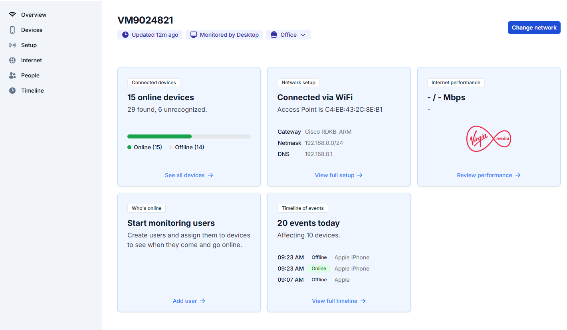The width and height of the screenshot is (567, 330).
Task: Click the Setup antenna icon in sidebar
Action: coord(12,45)
